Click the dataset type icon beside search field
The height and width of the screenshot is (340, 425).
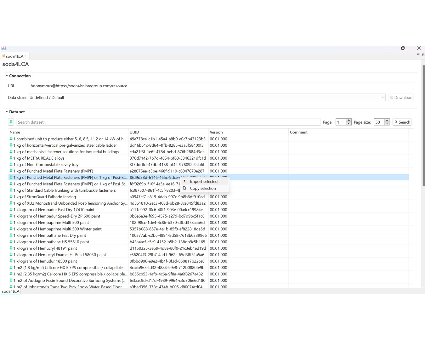pyautogui.click(x=11, y=122)
